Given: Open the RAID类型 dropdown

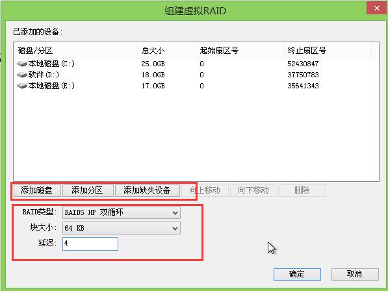Looking at the screenshot, I should 122,212.
